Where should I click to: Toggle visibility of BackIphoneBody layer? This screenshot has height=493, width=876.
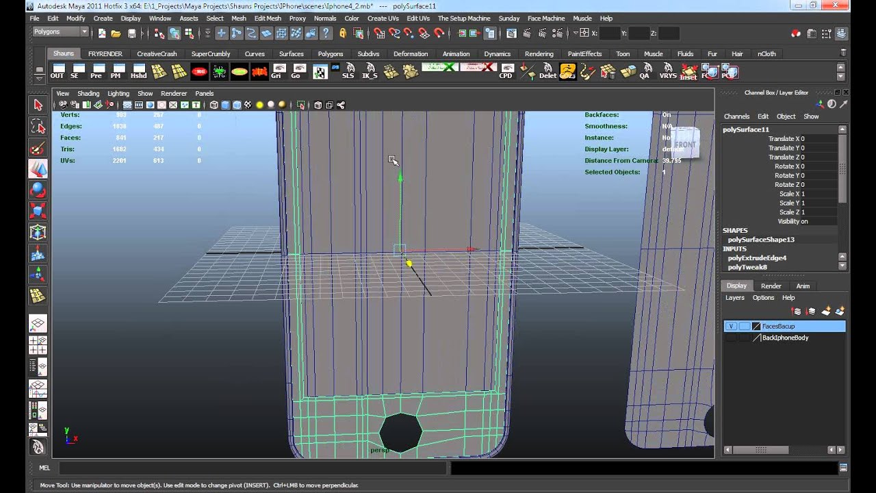(x=731, y=338)
